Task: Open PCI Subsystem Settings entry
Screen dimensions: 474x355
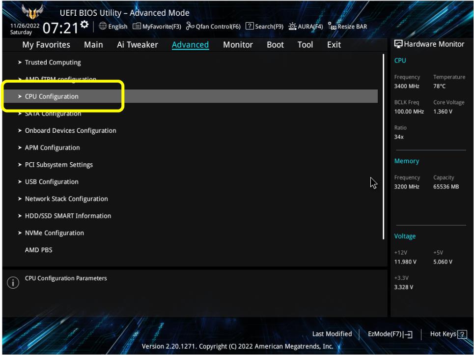Action: (58, 165)
